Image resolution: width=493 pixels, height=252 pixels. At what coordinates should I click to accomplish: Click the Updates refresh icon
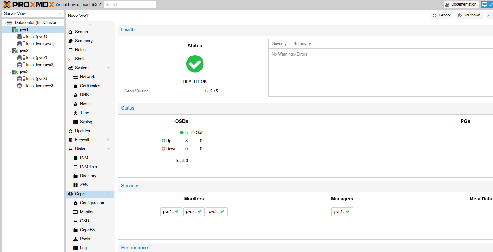tap(71, 131)
